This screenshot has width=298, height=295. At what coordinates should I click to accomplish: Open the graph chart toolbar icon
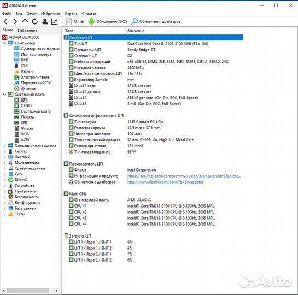coord(55,21)
